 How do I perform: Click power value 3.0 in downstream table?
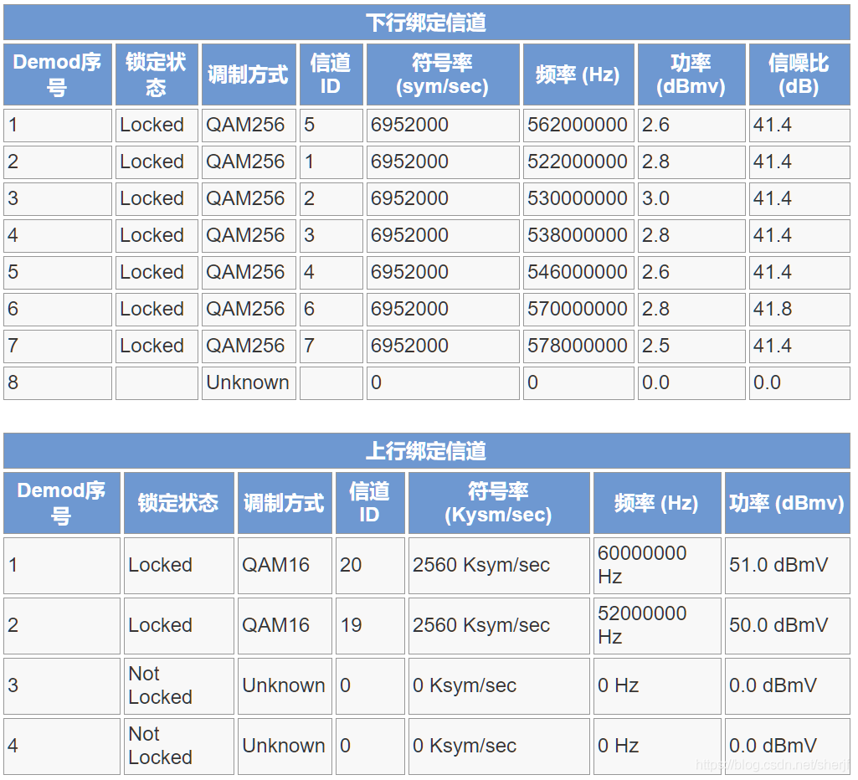655,198
